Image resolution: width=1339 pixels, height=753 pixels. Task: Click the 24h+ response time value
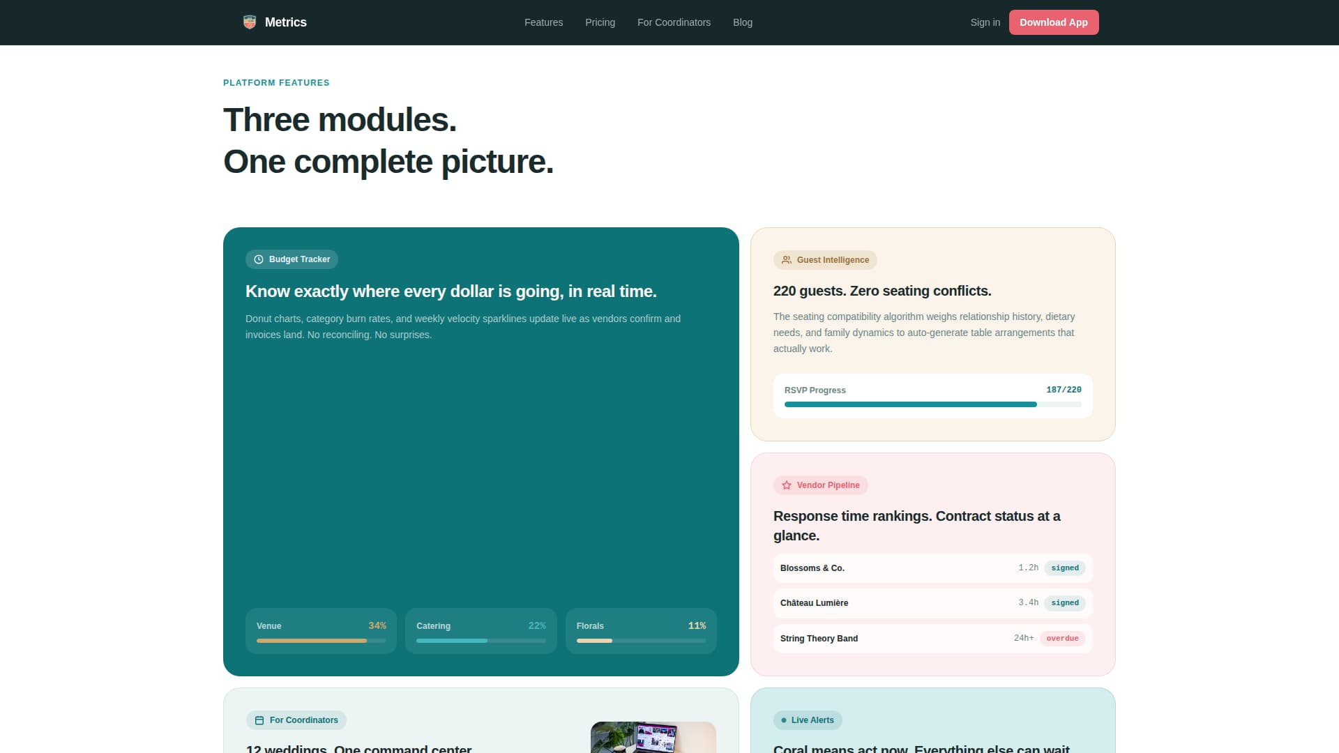pos(1024,639)
